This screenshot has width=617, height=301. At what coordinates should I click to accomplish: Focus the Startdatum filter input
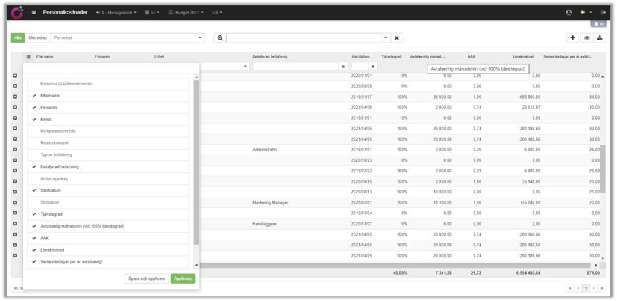(x=360, y=67)
